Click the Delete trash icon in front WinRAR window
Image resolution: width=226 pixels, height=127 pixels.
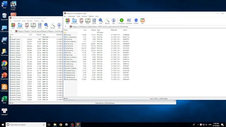click(x=94, y=21)
